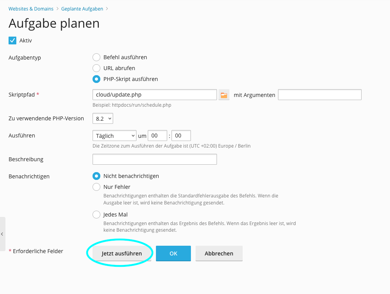
Task: Click into the Skriptpfad text field
Action: (154, 95)
